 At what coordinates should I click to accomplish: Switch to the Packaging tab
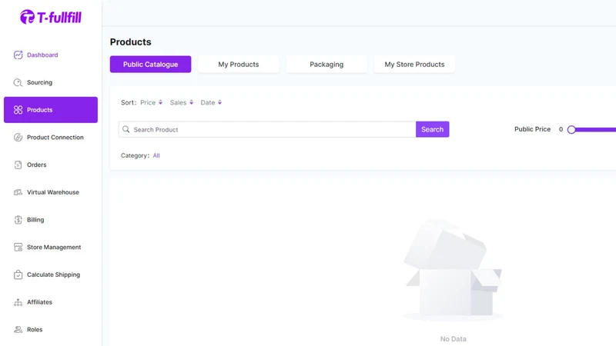click(x=326, y=65)
